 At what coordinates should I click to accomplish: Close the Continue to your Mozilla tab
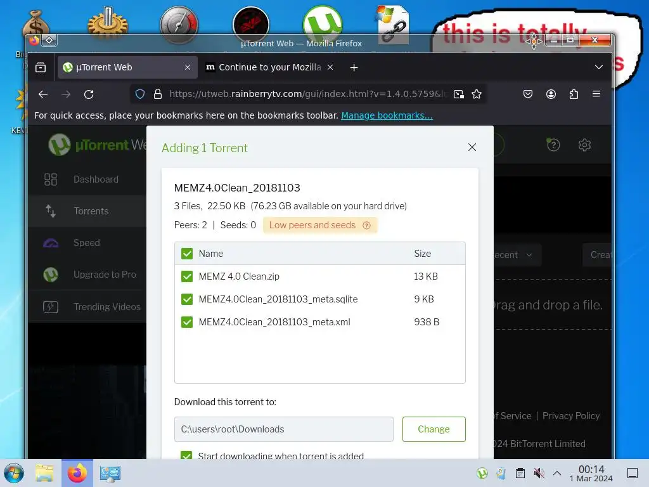click(x=330, y=67)
